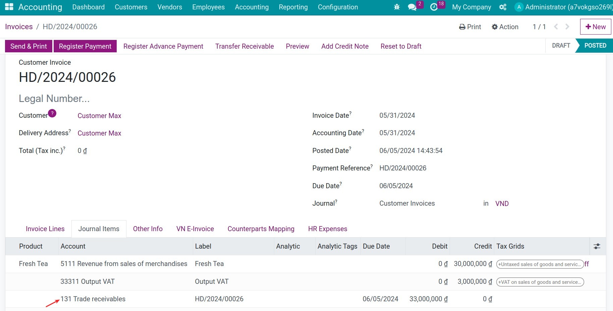Sort by Debit column header
The image size is (613, 311).
(x=428, y=246)
